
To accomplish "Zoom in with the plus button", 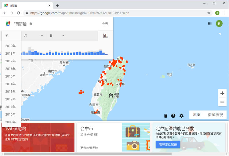I will (x=222, y=93).
